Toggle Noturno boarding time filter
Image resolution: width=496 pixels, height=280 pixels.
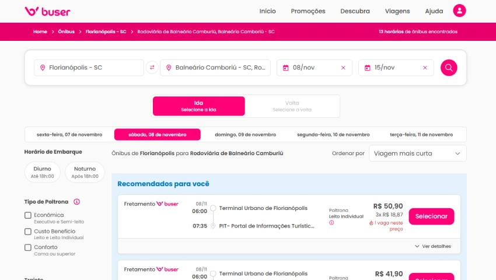[x=85, y=172]
